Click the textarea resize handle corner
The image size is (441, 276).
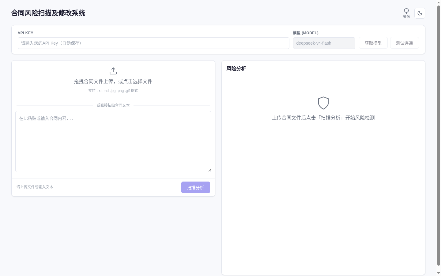pos(209,170)
